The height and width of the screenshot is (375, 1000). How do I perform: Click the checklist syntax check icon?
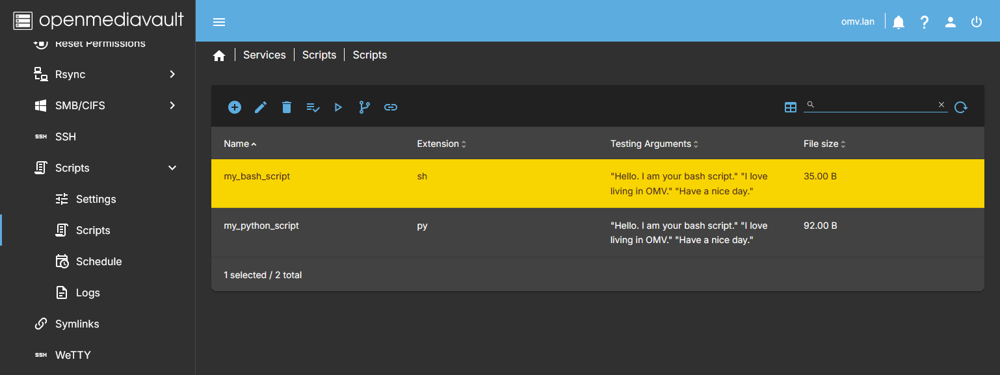pyautogui.click(x=313, y=107)
